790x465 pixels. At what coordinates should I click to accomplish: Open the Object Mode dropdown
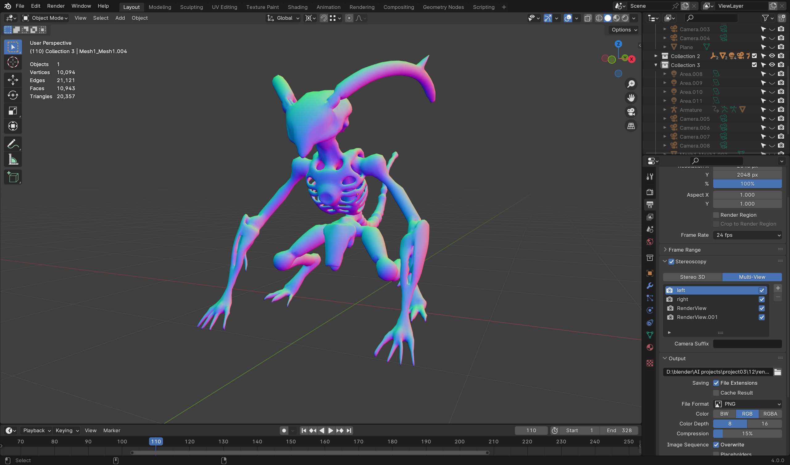point(45,18)
